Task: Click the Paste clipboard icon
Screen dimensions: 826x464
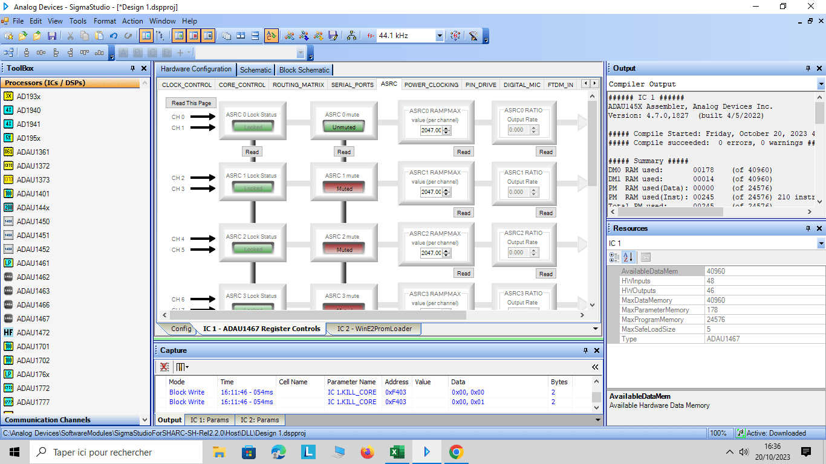Action: tap(99, 36)
